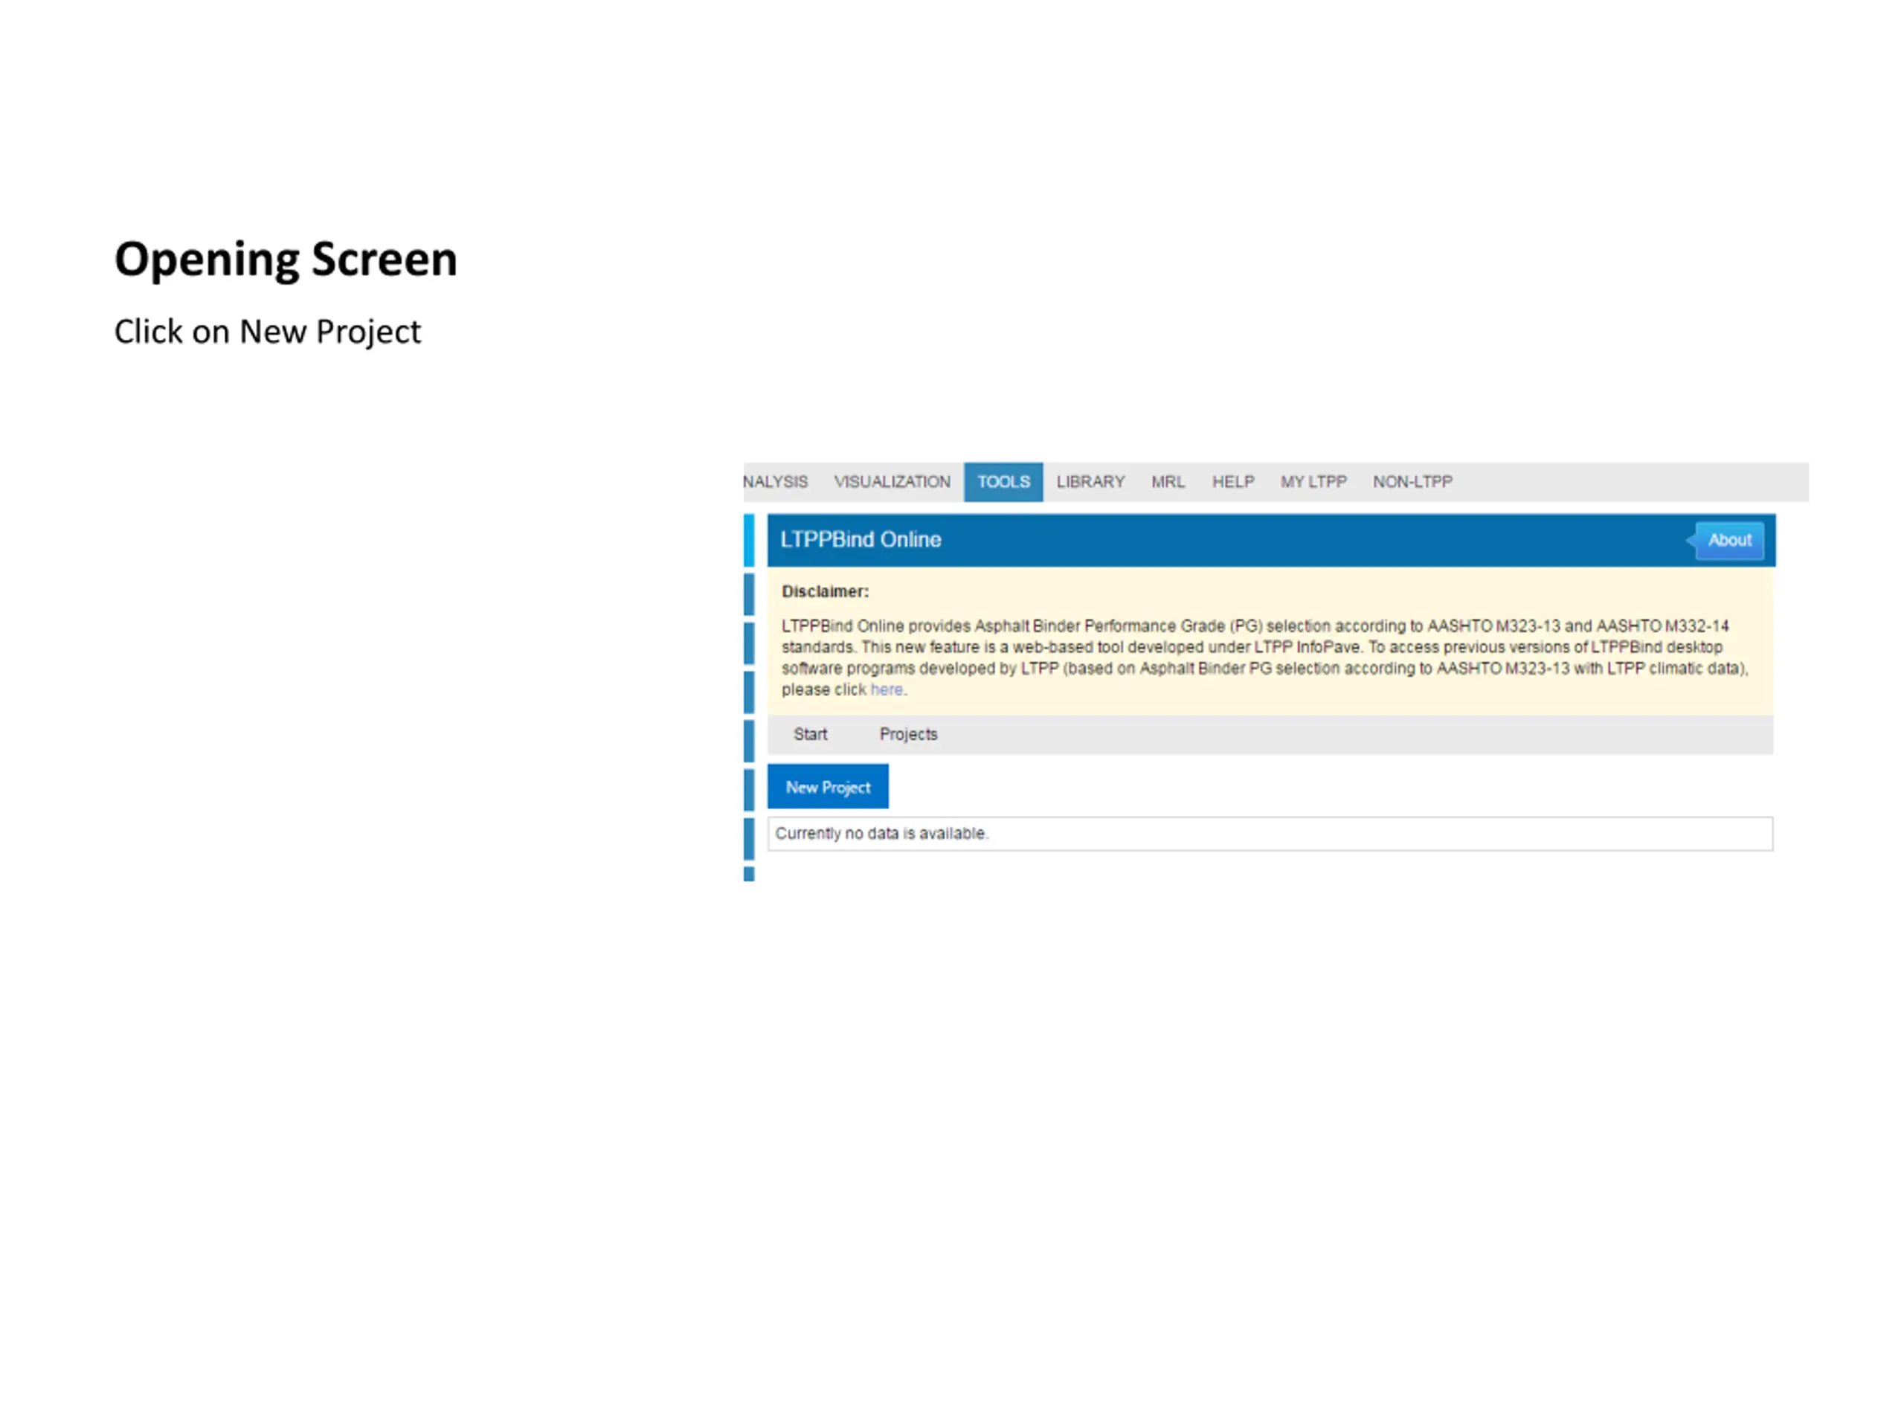Open the partially visible ANALYSIS menu

point(776,482)
